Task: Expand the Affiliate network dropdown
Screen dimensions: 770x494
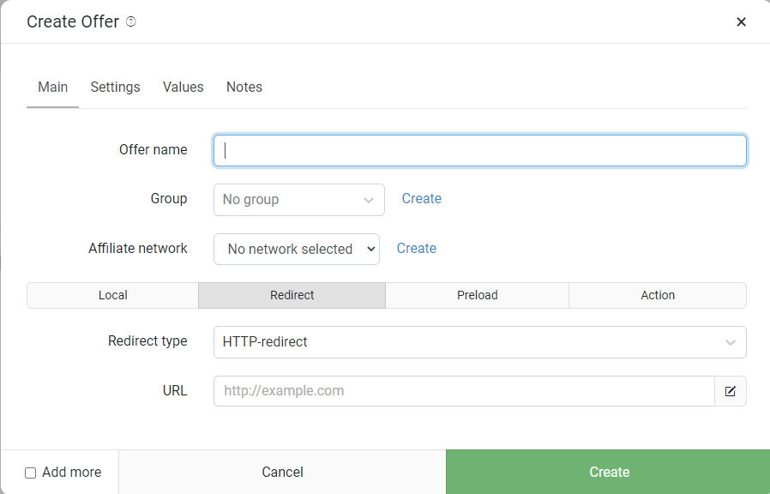Action: 296,249
